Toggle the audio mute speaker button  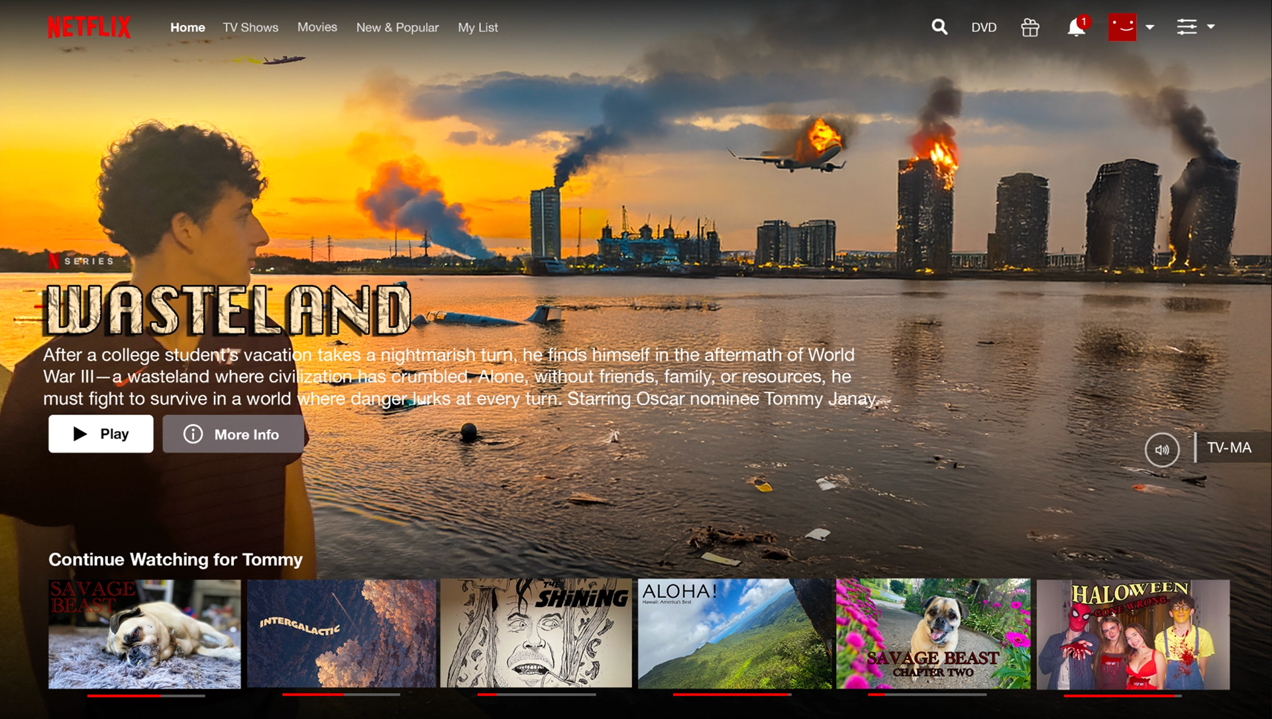pyautogui.click(x=1162, y=450)
